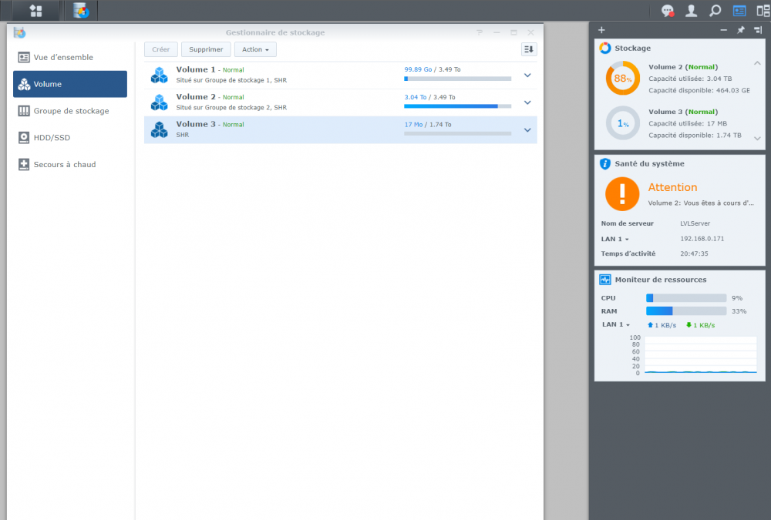Expand Volume 2 details chevron
The height and width of the screenshot is (520, 771).
point(527,102)
